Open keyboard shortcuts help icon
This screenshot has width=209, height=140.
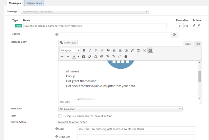click(126, 57)
